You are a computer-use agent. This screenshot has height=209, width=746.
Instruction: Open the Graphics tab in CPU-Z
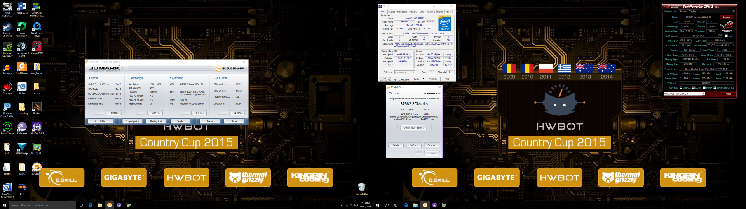[431, 12]
